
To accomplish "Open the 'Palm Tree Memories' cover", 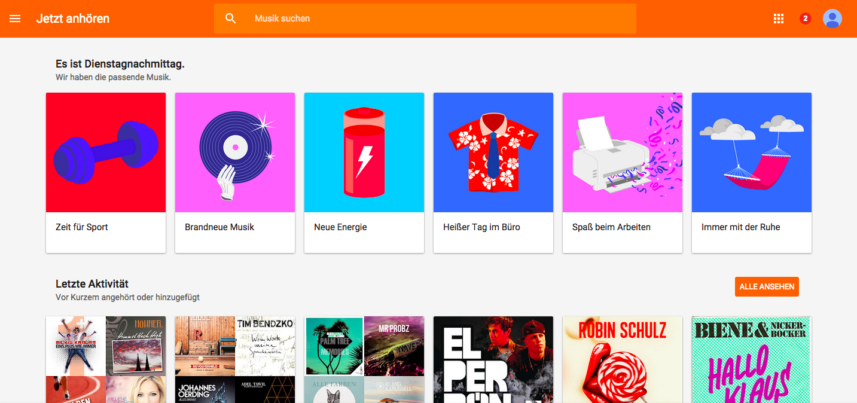I will click(334, 346).
